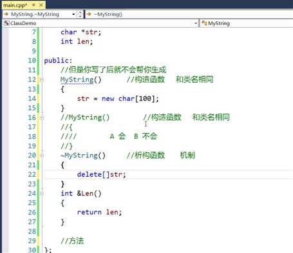The width and height of the screenshot is (293, 253).
Task: Collapse the MyString() constructor at line 12
Action: click(42, 80)
